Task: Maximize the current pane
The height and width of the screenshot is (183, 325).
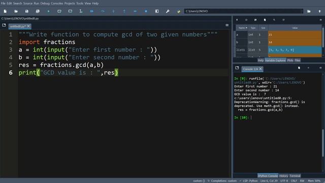Action: (157, 11)
